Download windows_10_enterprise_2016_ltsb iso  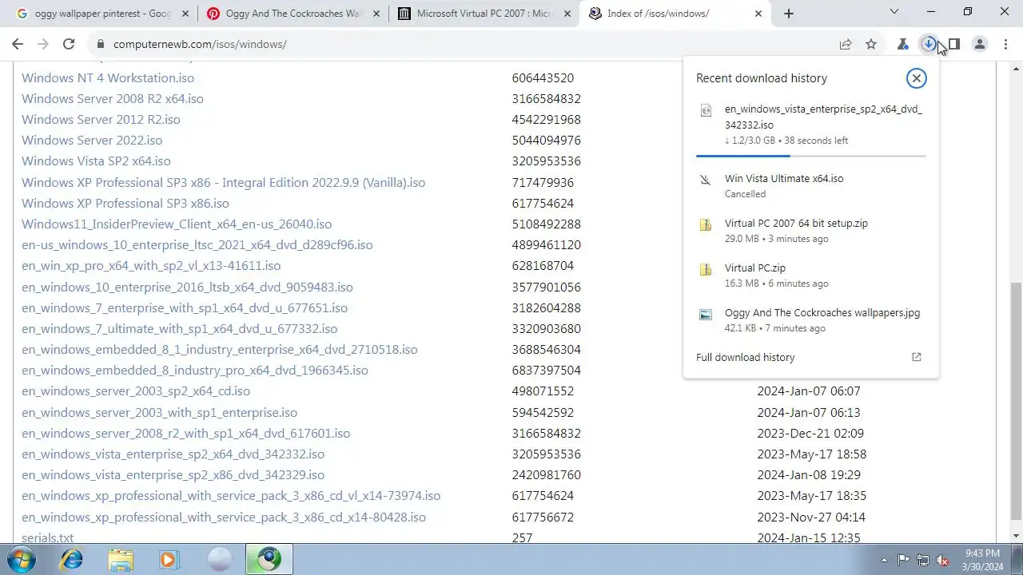(x=187, y=287)
